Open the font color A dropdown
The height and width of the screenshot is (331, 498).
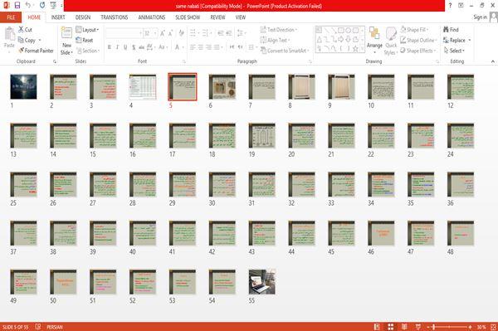click(183, 47)
